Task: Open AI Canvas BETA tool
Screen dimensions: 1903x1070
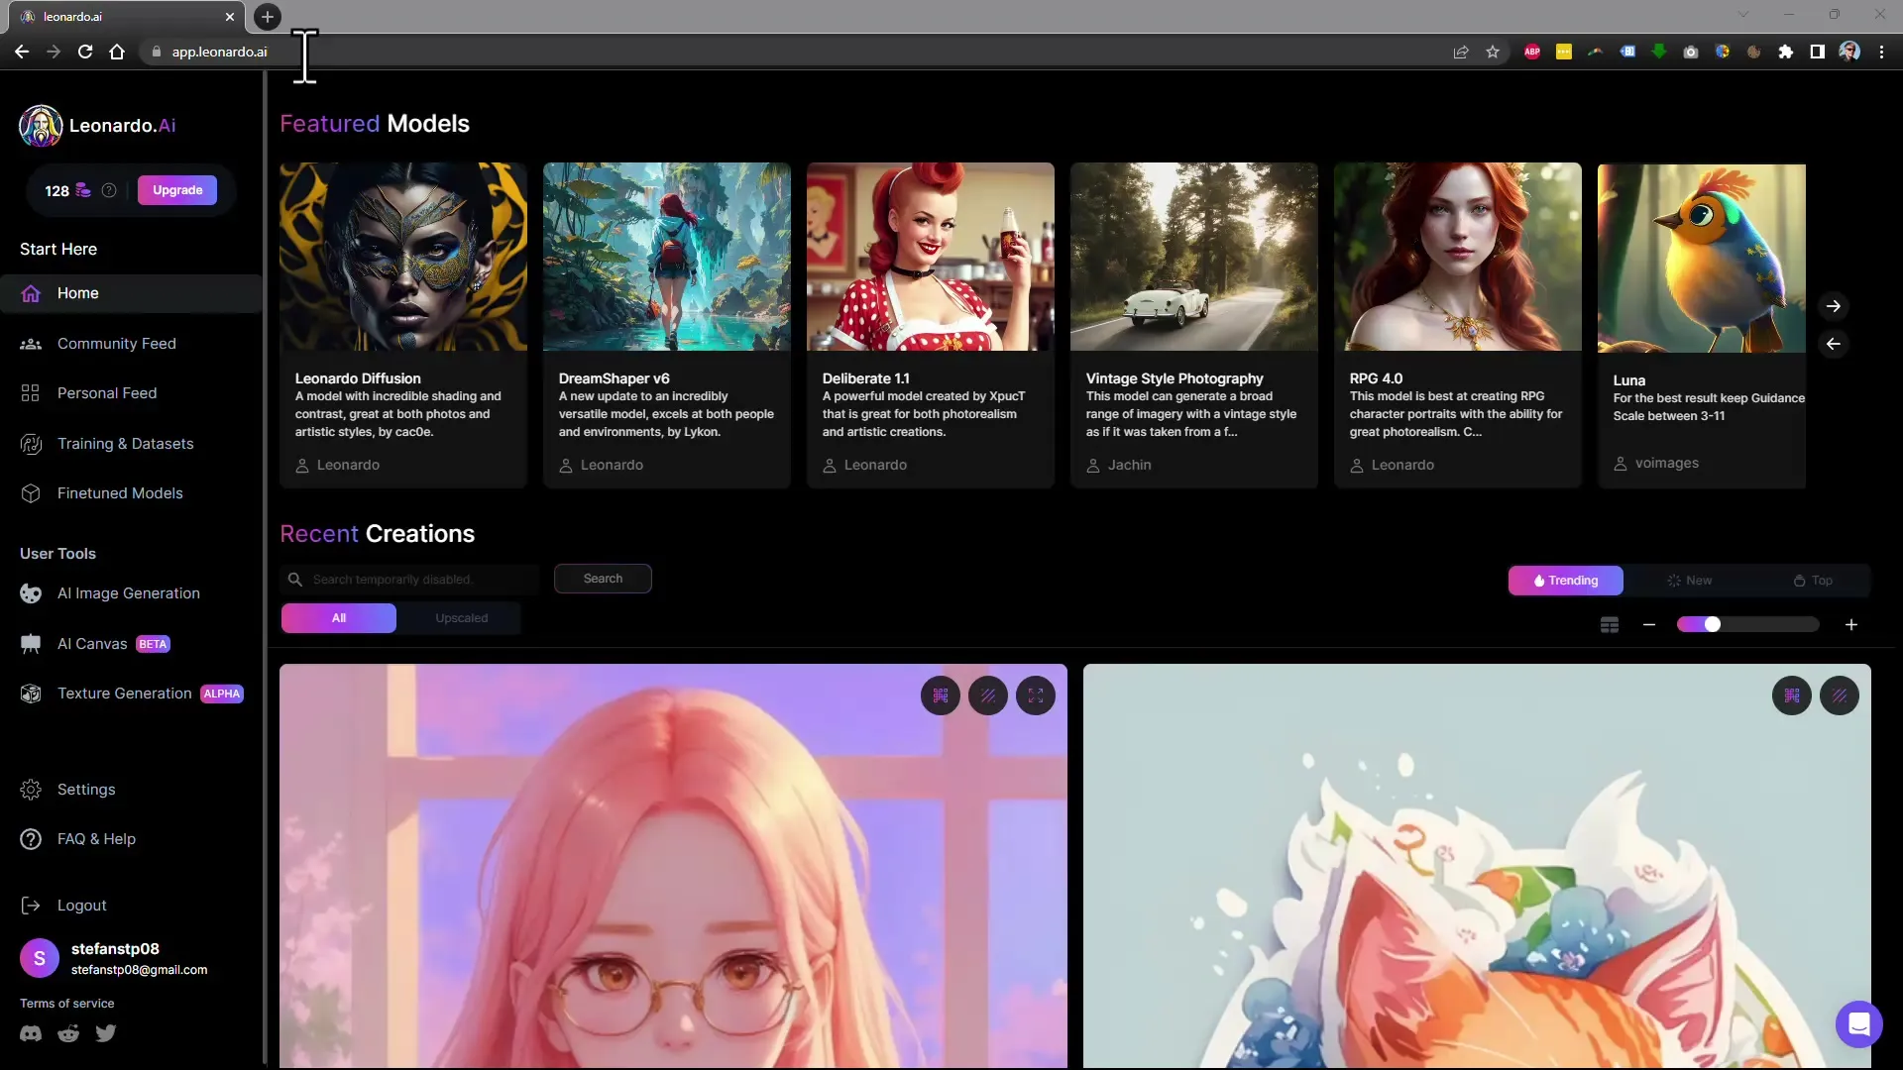Action: (x=91, y=643)
